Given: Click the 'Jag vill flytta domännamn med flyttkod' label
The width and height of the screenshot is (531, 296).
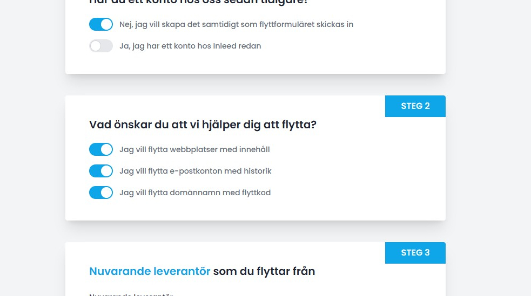Looking at the screenshot, I should (195, 192).
